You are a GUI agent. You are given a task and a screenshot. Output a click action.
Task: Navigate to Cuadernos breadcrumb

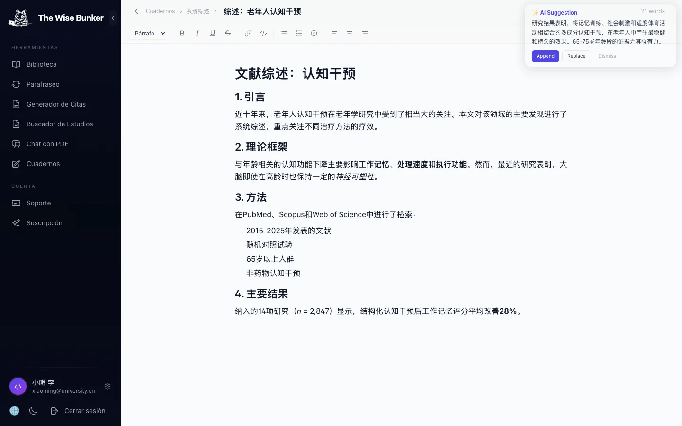point(160,11)
